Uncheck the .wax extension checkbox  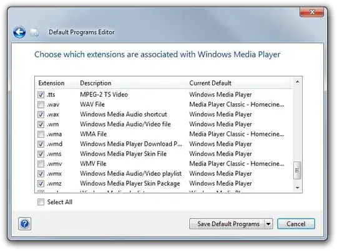click(41, 115)
